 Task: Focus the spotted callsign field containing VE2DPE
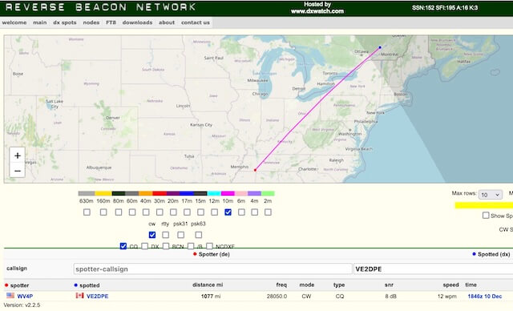pos(433,269)
